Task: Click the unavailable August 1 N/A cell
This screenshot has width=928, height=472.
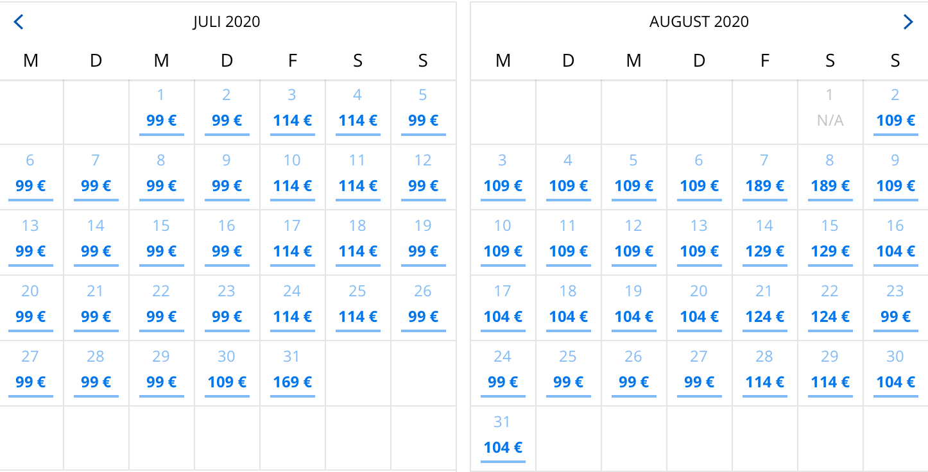Action: tap(830, 112)
